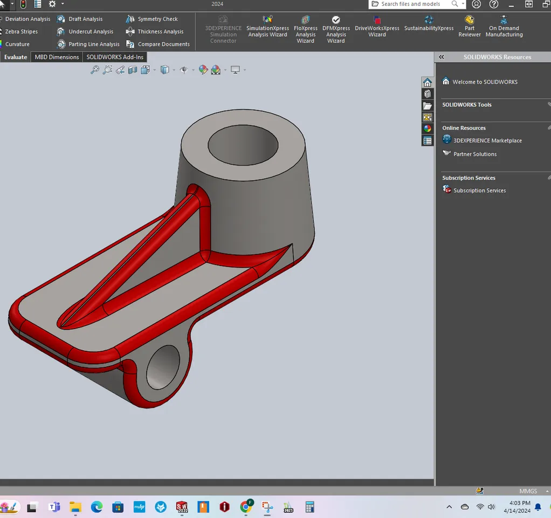Open the Section View tool
This screenshot has height=518, width=551.
(133, 70)
